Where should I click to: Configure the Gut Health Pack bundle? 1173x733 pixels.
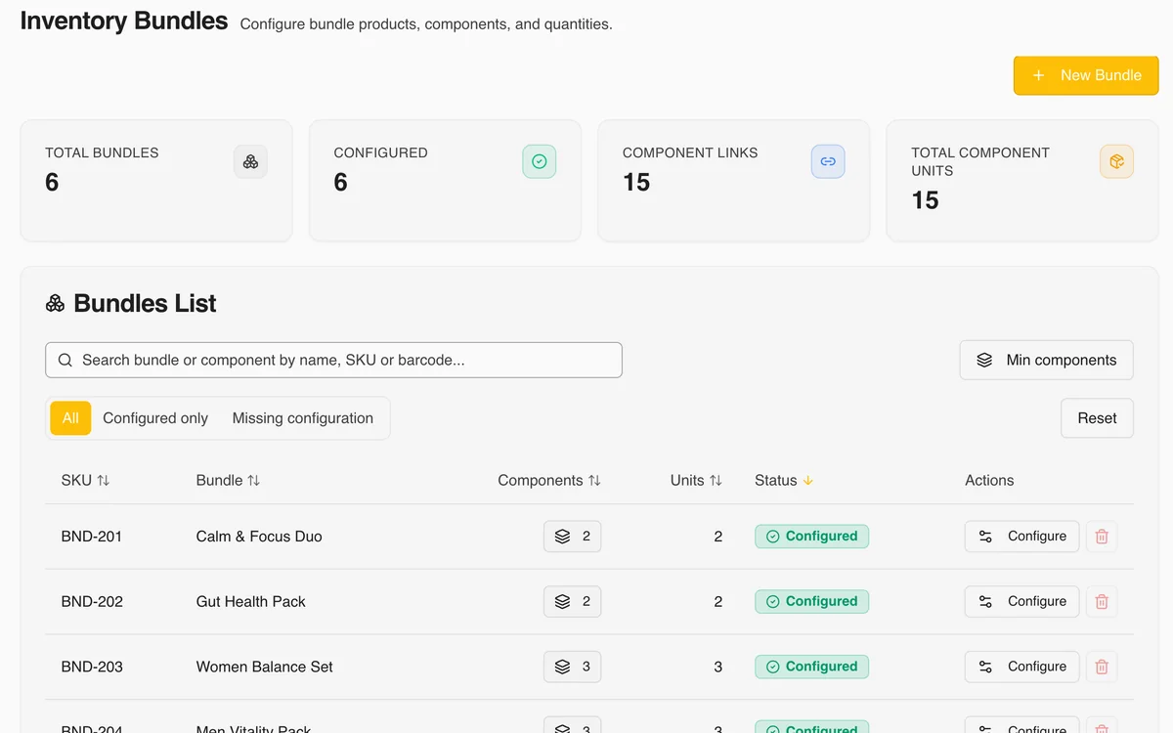1022,602
